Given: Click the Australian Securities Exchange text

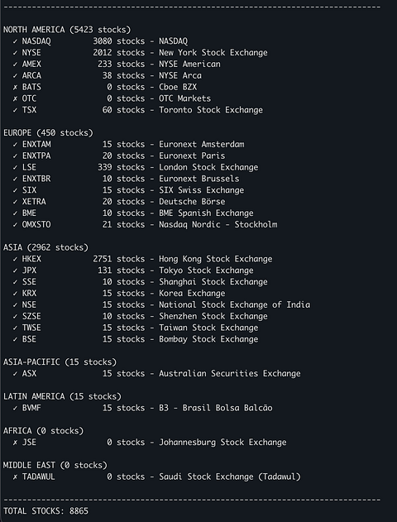Looking at the screenshot, I should coord(230,374).
